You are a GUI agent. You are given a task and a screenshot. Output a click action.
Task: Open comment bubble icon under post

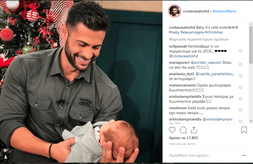pyautogui.click(x=183, y=130)
